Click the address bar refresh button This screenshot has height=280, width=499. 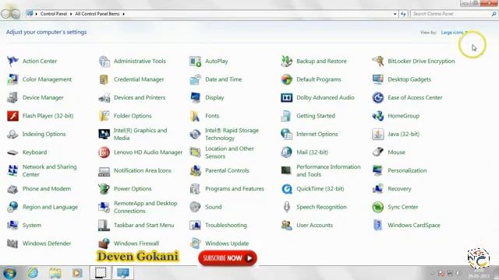[403, 14]
